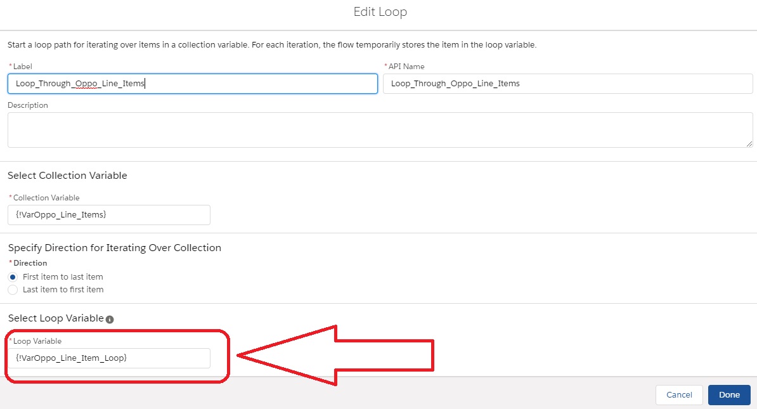Click the info icon beside Select Loop Variable

click(x=110, y=319)
